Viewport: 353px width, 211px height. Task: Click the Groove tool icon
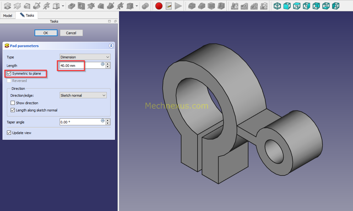tap(91, 6)
